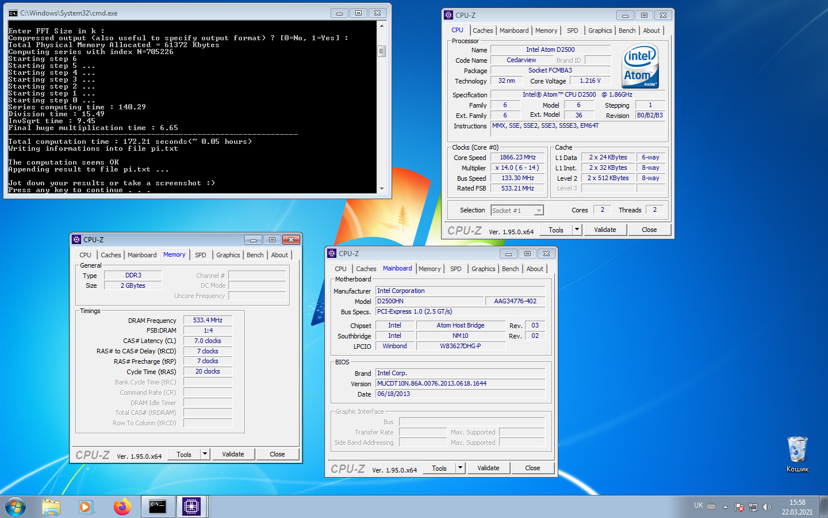Open SPD tab in CPU window

572,31
